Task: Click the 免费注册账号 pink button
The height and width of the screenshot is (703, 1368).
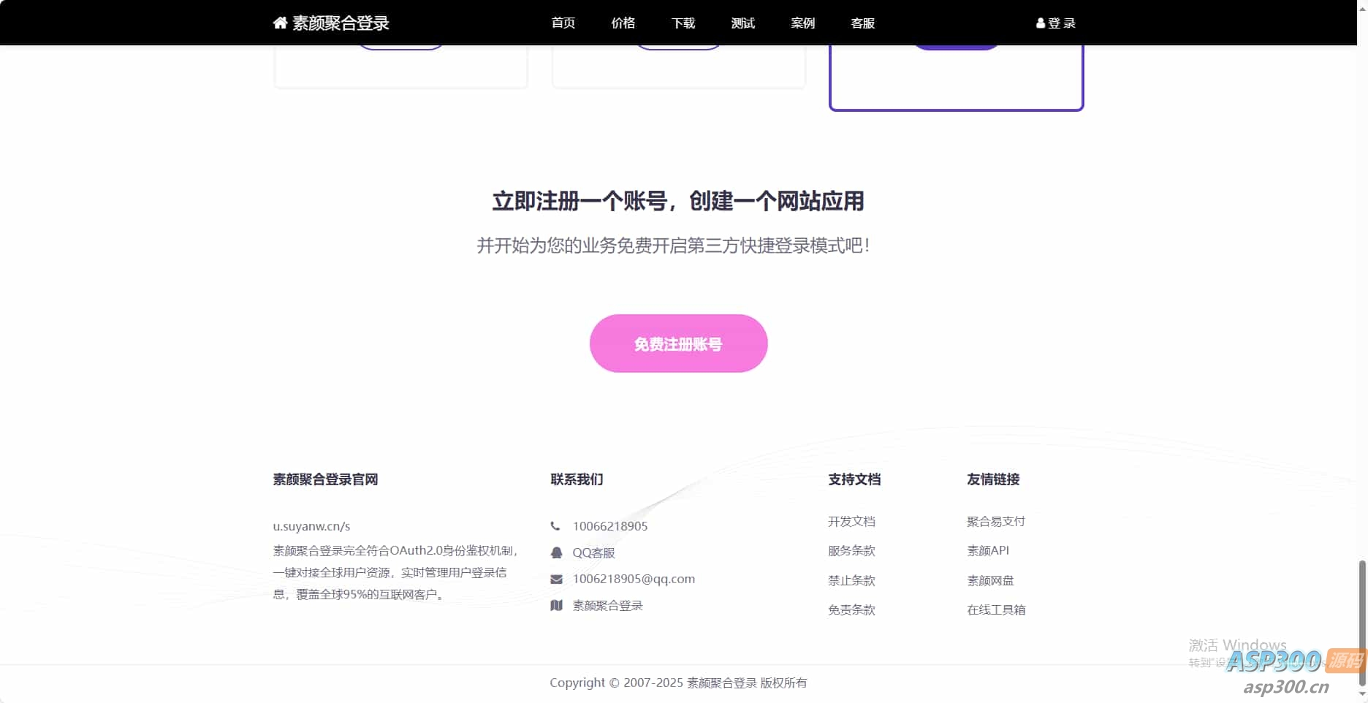Action: [678, 343]
